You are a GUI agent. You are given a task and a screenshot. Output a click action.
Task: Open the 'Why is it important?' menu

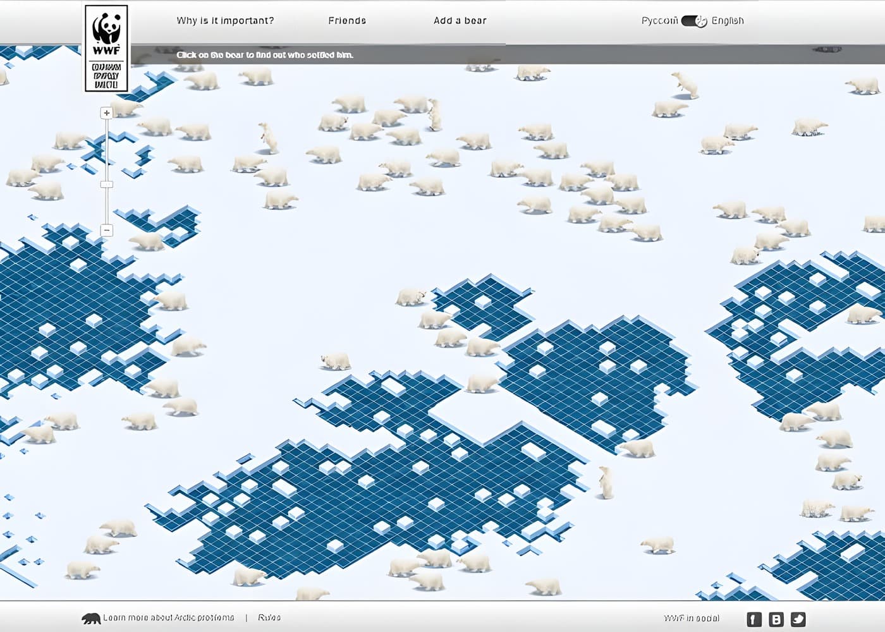pos(225,20)
